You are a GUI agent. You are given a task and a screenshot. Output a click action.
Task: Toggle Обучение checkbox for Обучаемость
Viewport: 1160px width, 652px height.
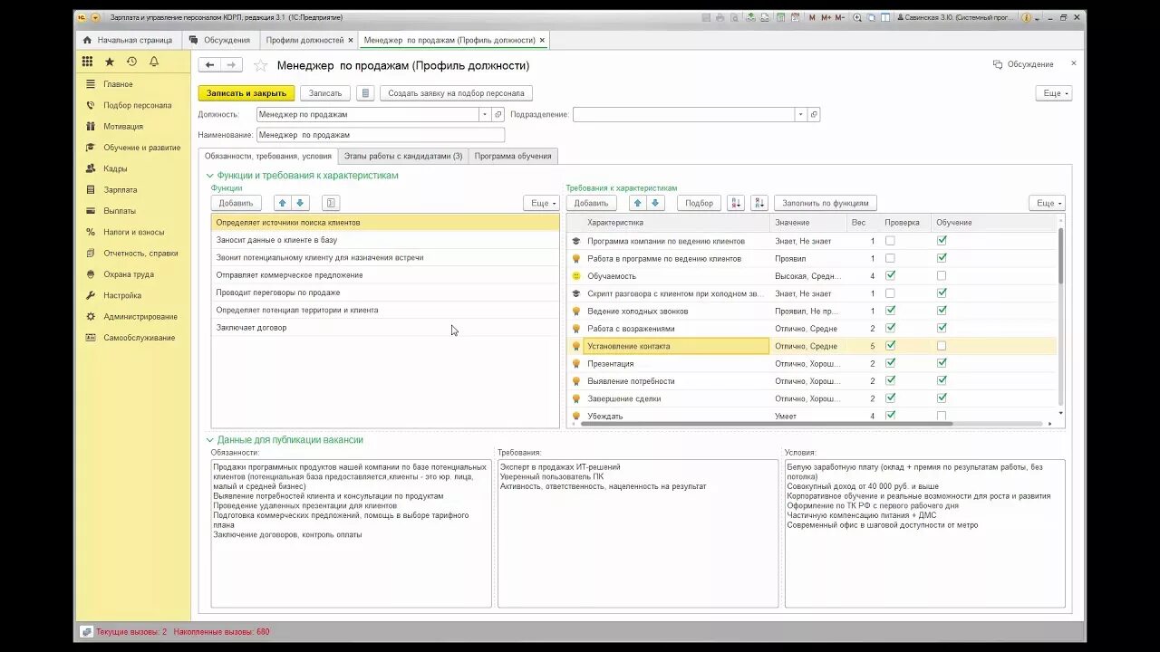coord(942,275)
